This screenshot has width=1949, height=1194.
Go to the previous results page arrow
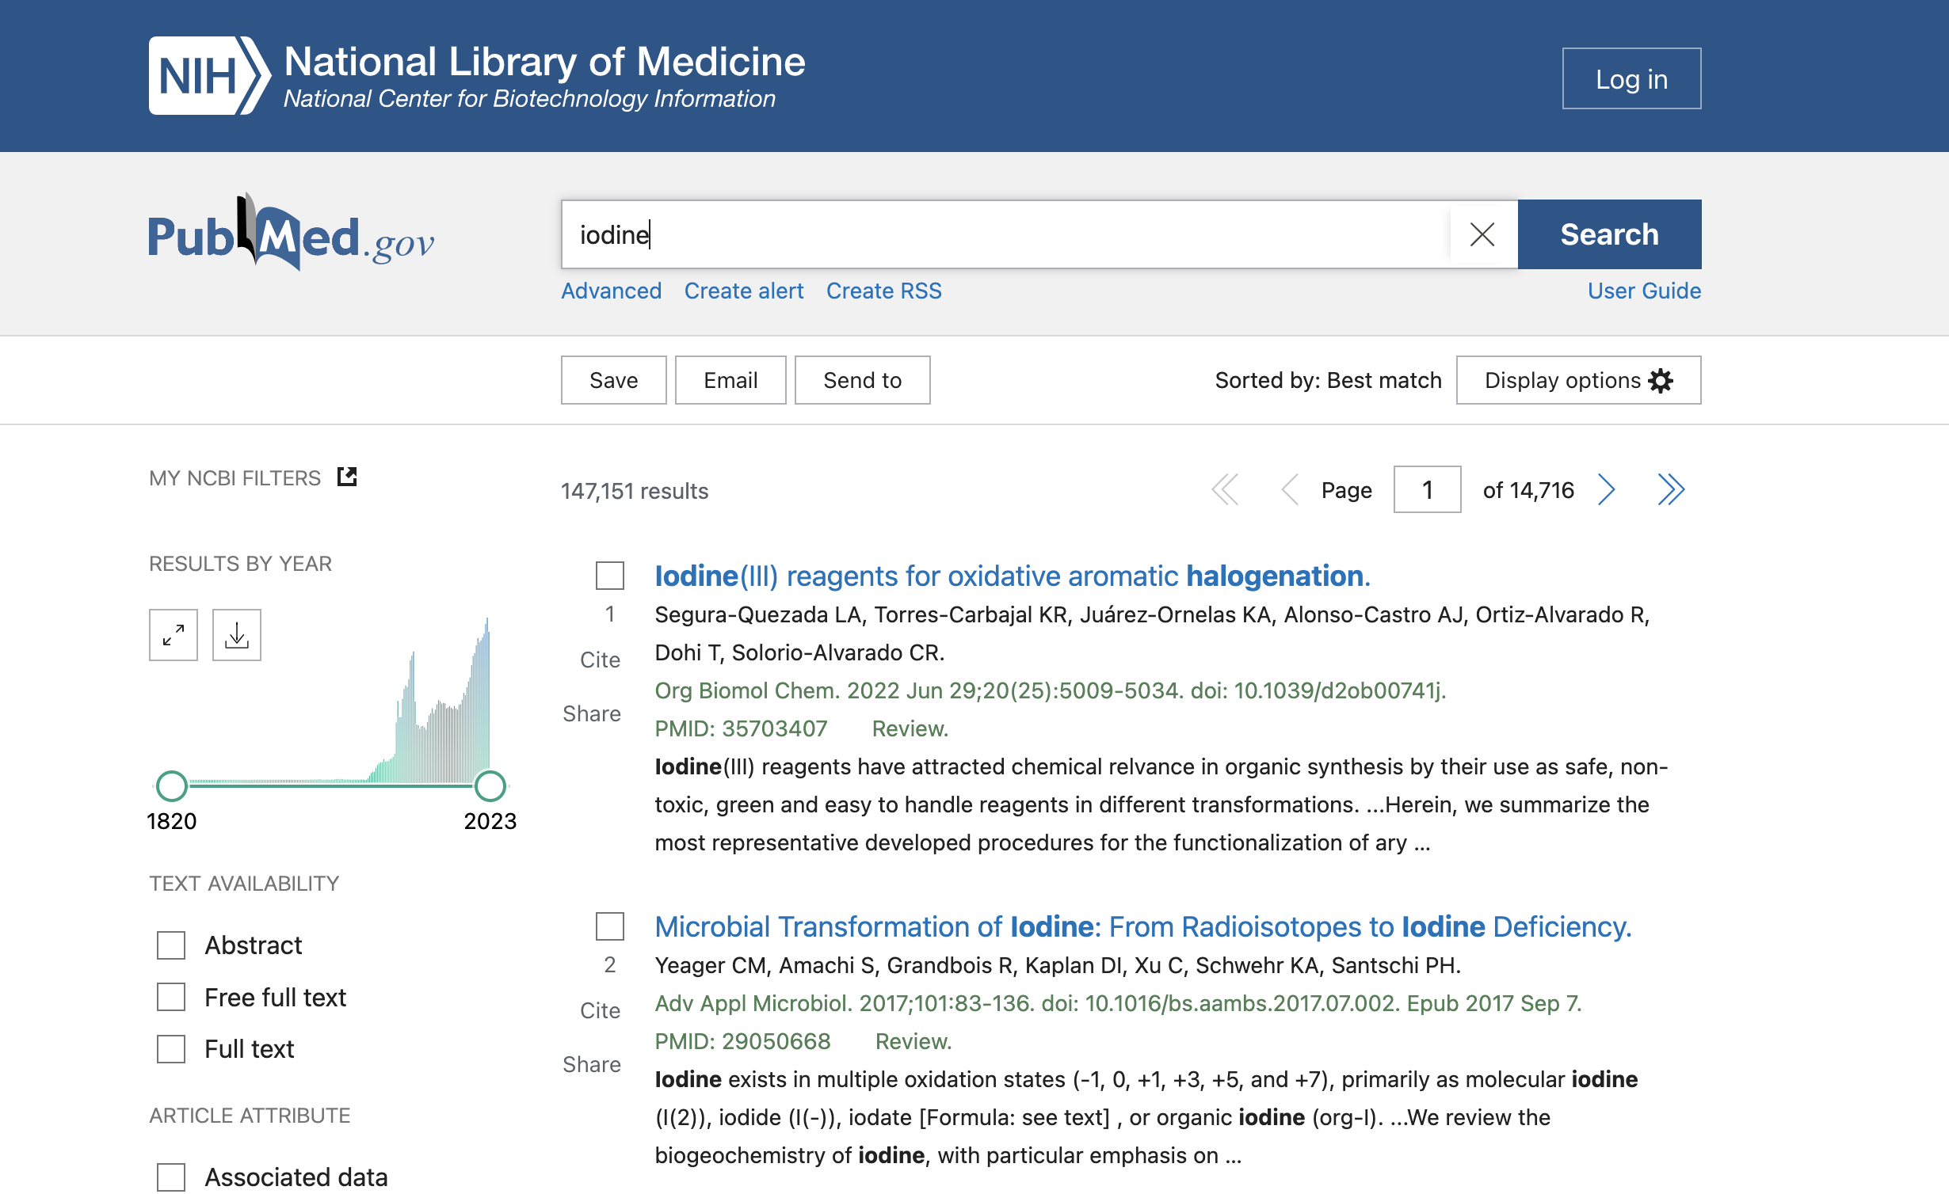pyautogui.click(x=1290, y=490)
